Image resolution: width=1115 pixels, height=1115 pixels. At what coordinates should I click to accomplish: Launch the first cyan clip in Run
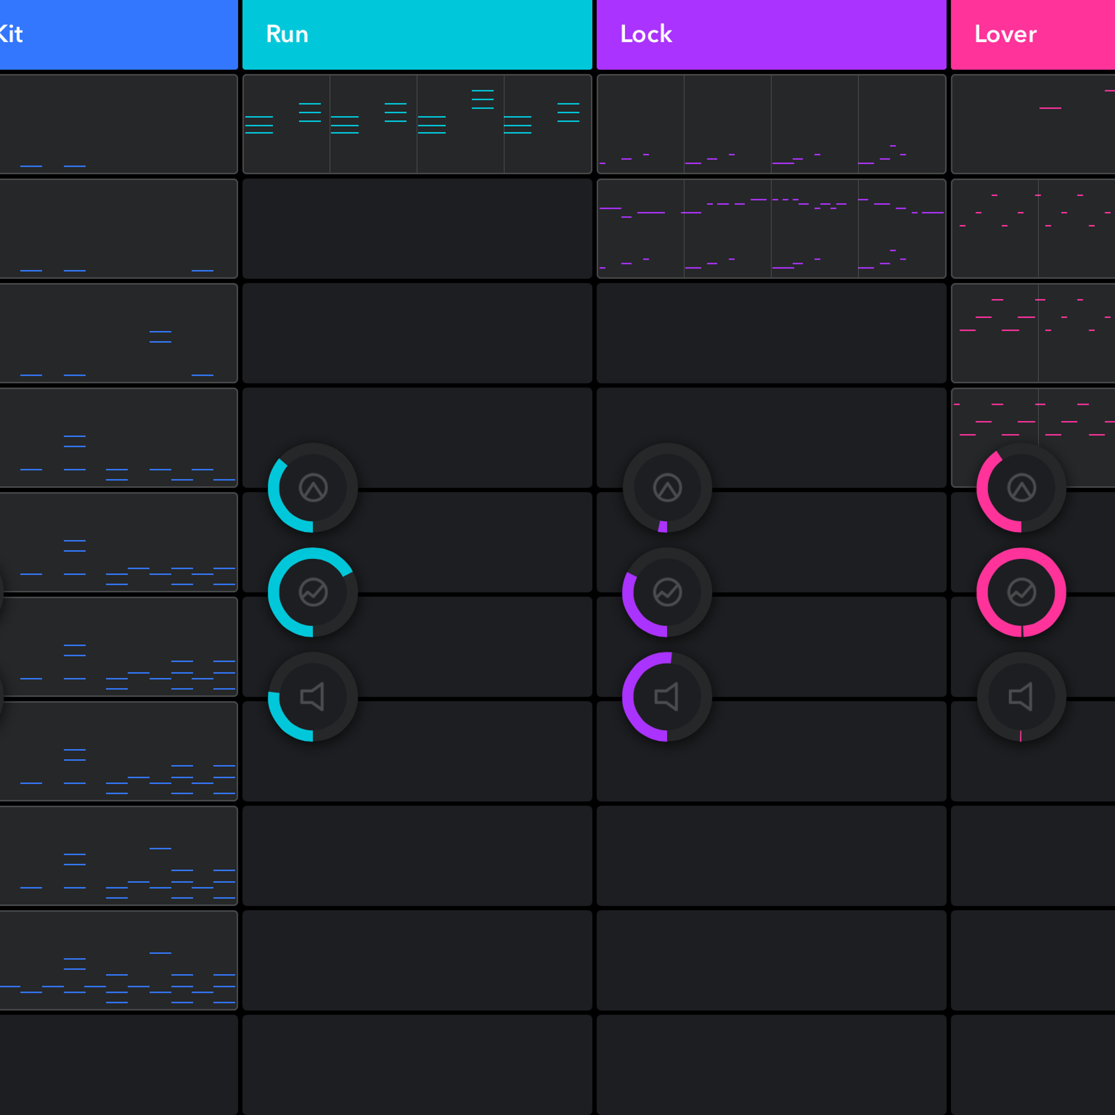417,124
